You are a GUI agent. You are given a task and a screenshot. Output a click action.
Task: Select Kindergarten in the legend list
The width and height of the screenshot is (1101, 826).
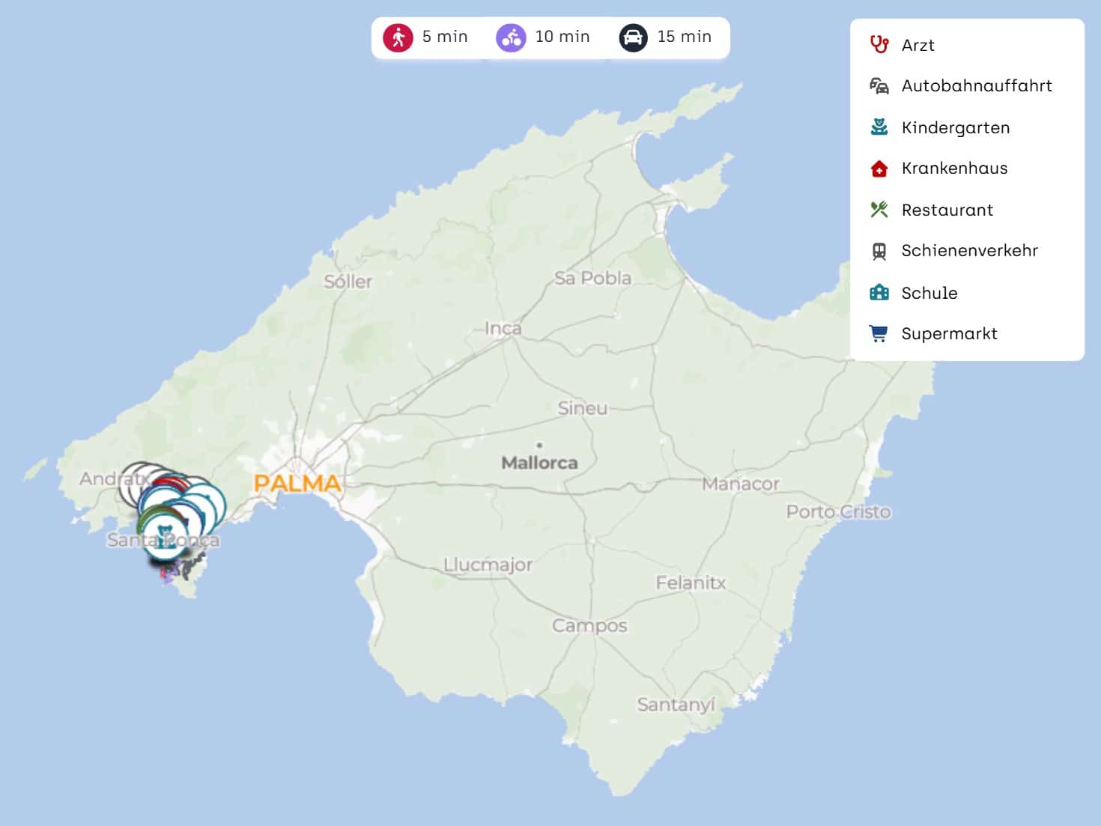[955, 128]
